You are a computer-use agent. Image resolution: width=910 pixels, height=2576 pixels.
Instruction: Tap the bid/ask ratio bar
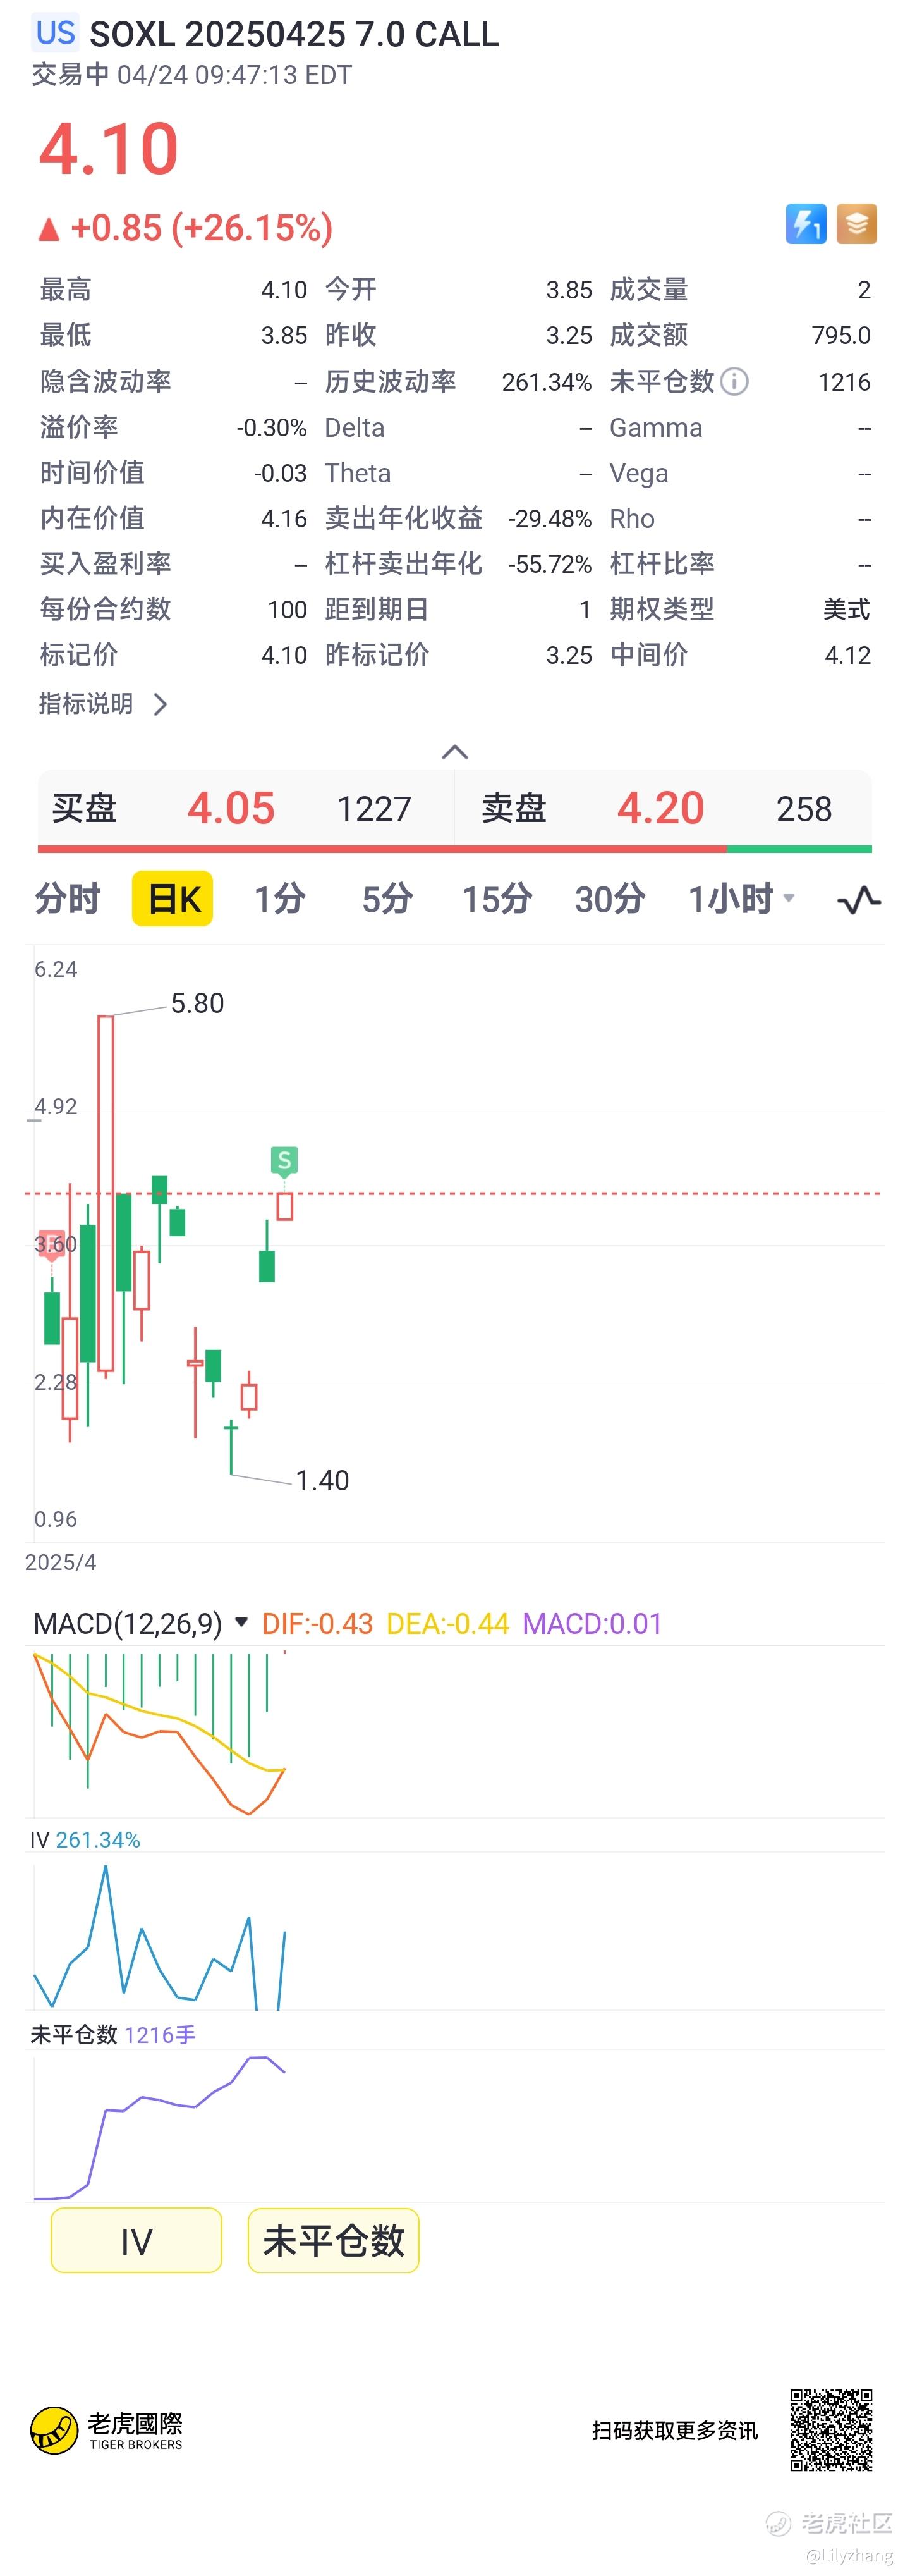click(x=454, y=849)
